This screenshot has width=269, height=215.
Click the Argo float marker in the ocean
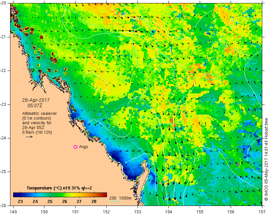[238, 165]
